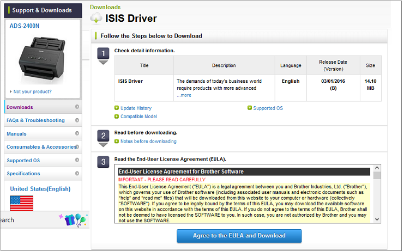This screenshot has height=251, width=404.
Task: Click the ISIS Driver cloud download icon
Action: pos(96,18)
